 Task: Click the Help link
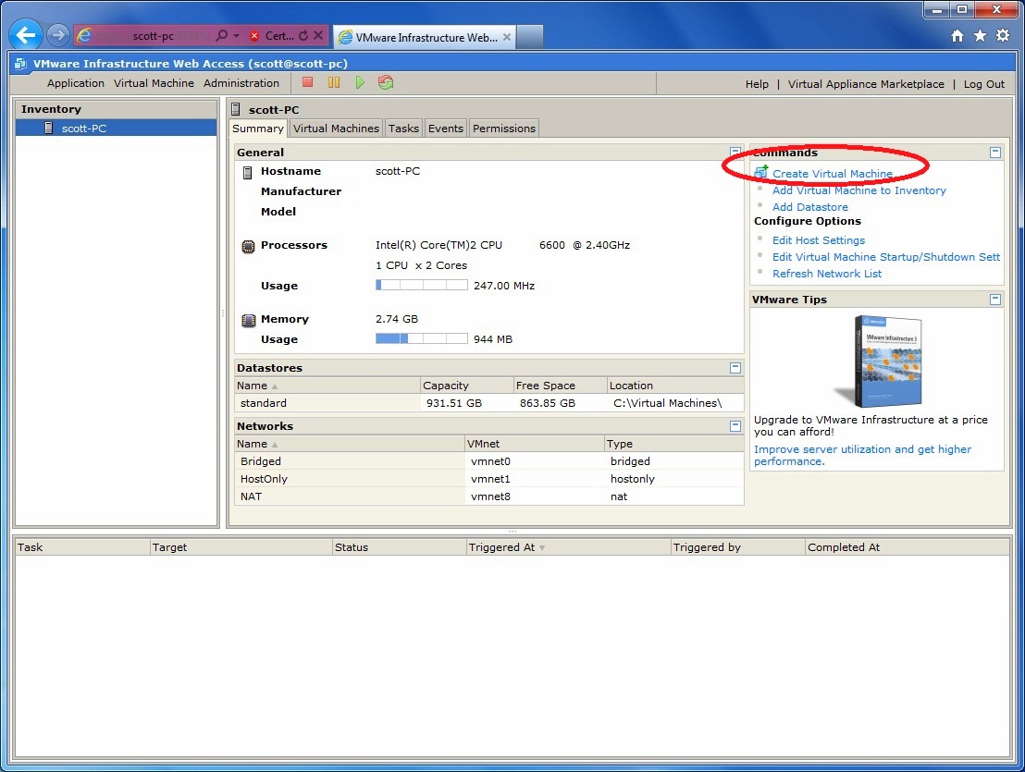pyautogui.click(x=757, y=84)
